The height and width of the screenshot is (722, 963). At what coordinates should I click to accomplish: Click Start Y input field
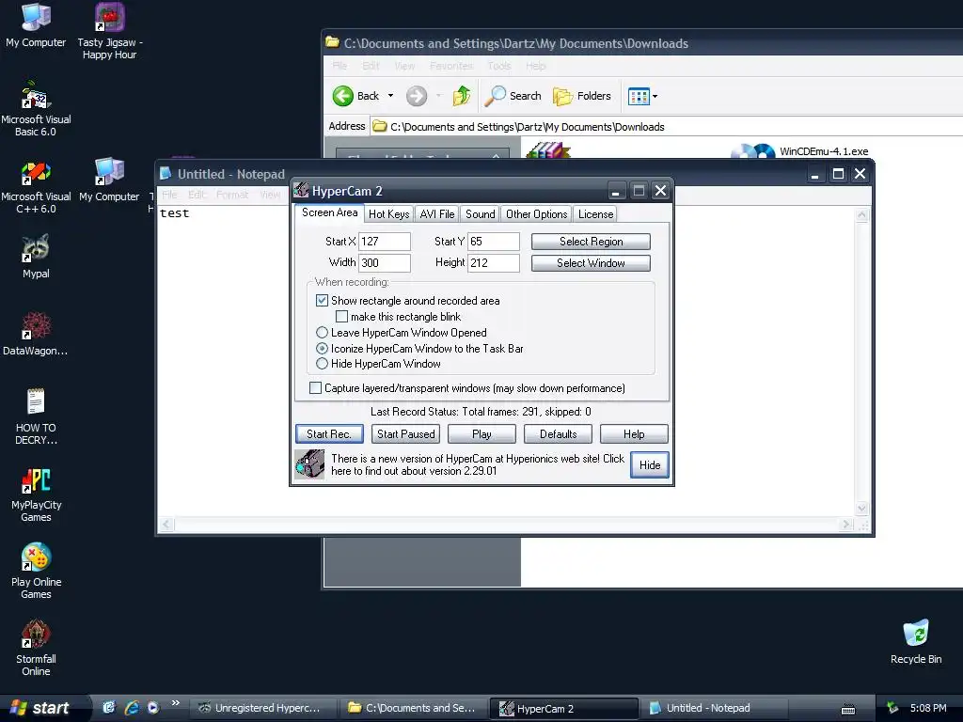coord(494,242)
